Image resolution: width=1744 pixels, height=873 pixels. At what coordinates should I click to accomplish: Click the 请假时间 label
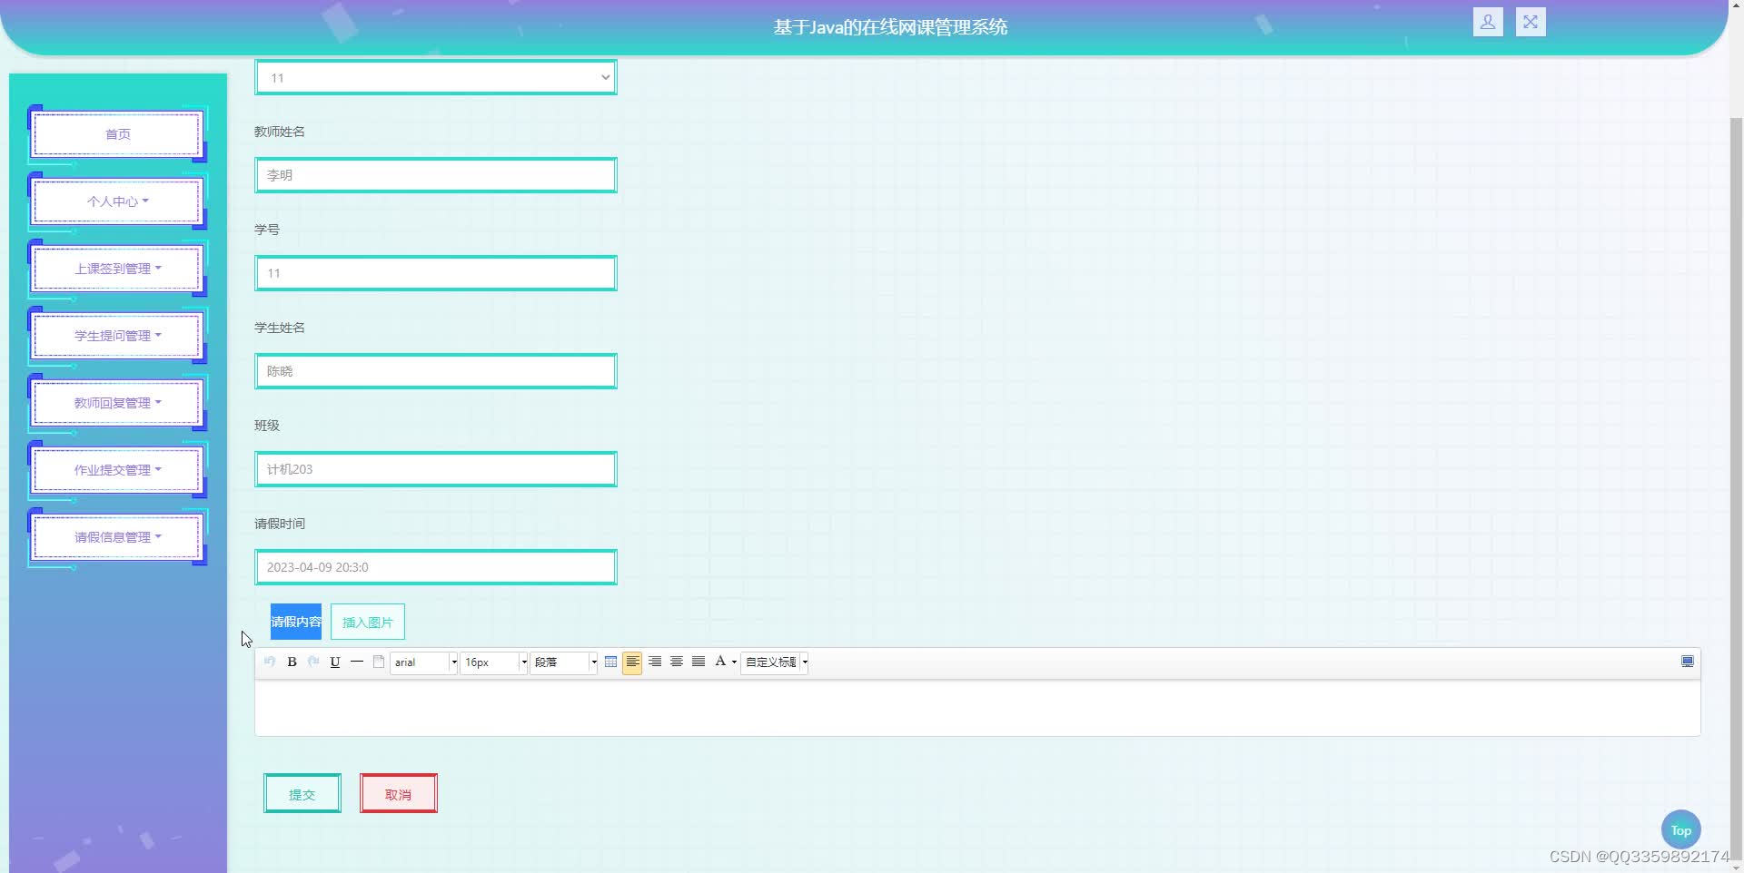(x=280, y=524)
